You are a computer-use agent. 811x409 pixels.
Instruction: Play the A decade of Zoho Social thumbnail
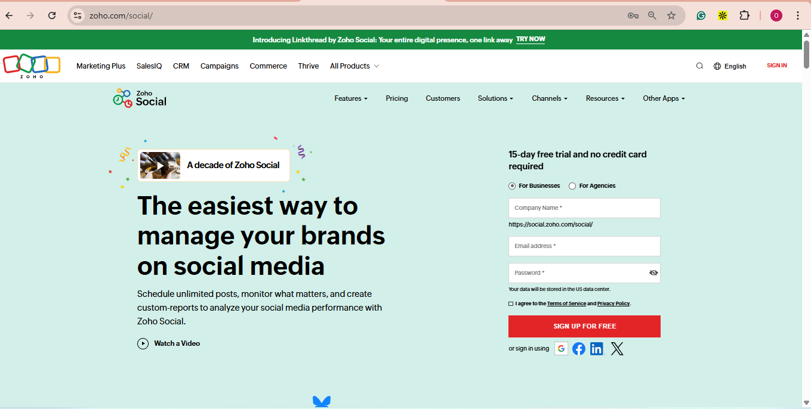coord(160,165)
